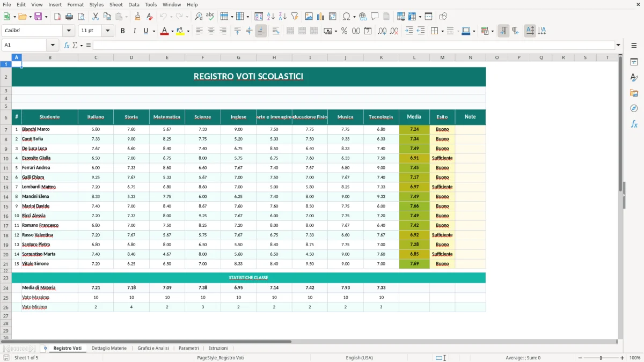
Task: Insert a comment with speech bubble
Action: pyautogui.click(x=375, y=17)
